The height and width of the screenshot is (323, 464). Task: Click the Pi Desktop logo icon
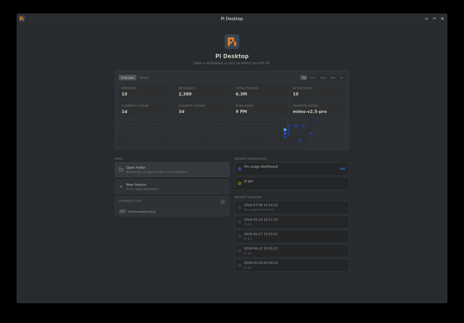[x=232, y=42]
